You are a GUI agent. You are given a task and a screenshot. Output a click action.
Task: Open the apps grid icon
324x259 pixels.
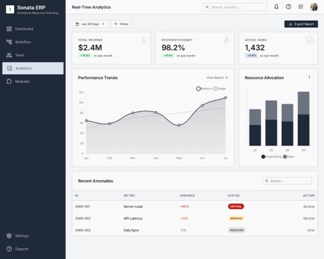pyautogui.click(x=301, y=6)
